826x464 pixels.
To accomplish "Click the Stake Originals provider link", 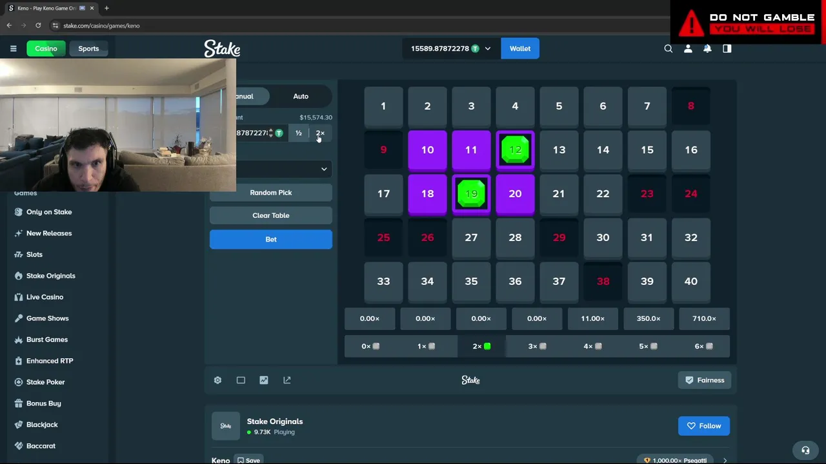I will click(x=274, y=421).
